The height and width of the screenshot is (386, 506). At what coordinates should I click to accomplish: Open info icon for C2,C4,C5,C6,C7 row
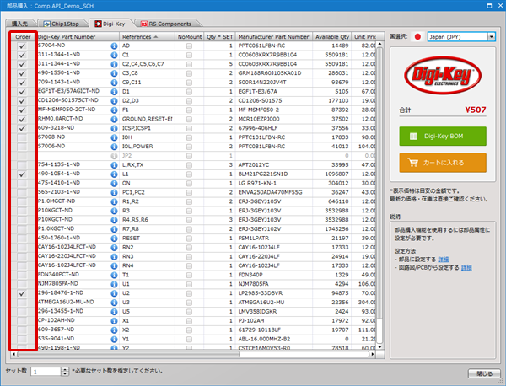(x=114, y=64)
